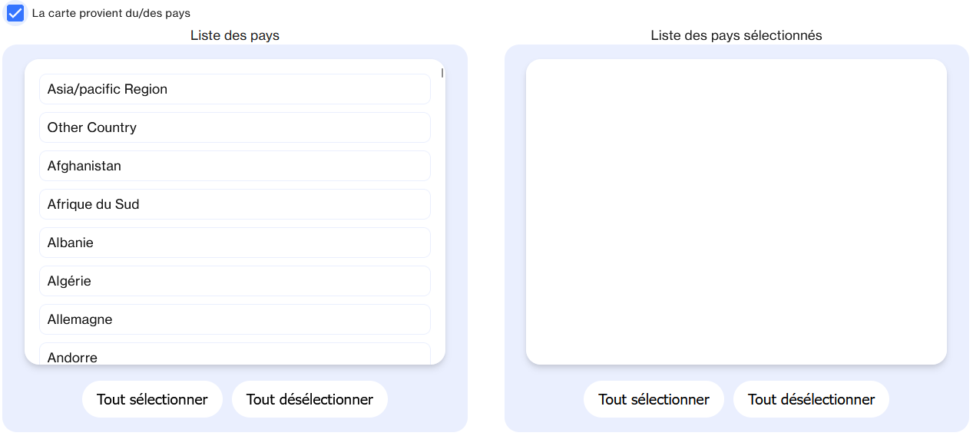Click the Andorre list item

coord(234,355)
